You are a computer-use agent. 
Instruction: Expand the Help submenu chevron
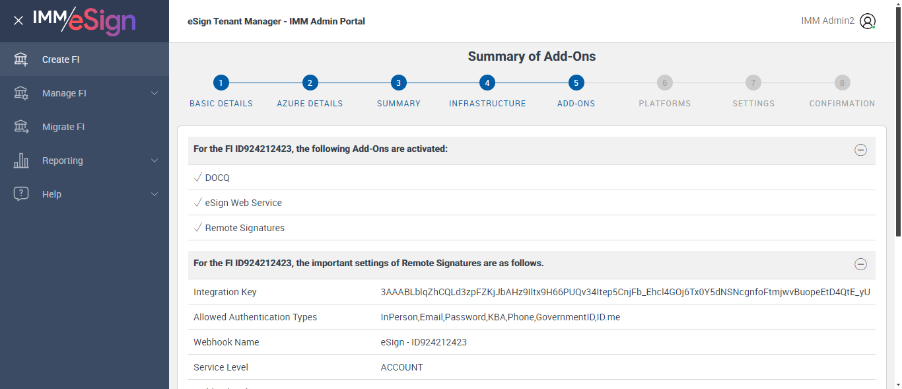155,194
